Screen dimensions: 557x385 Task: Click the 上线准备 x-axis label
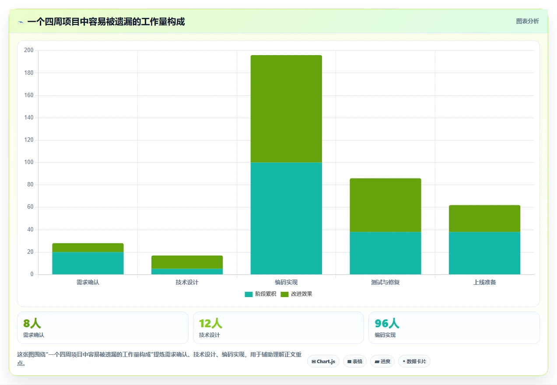(484, 282)
